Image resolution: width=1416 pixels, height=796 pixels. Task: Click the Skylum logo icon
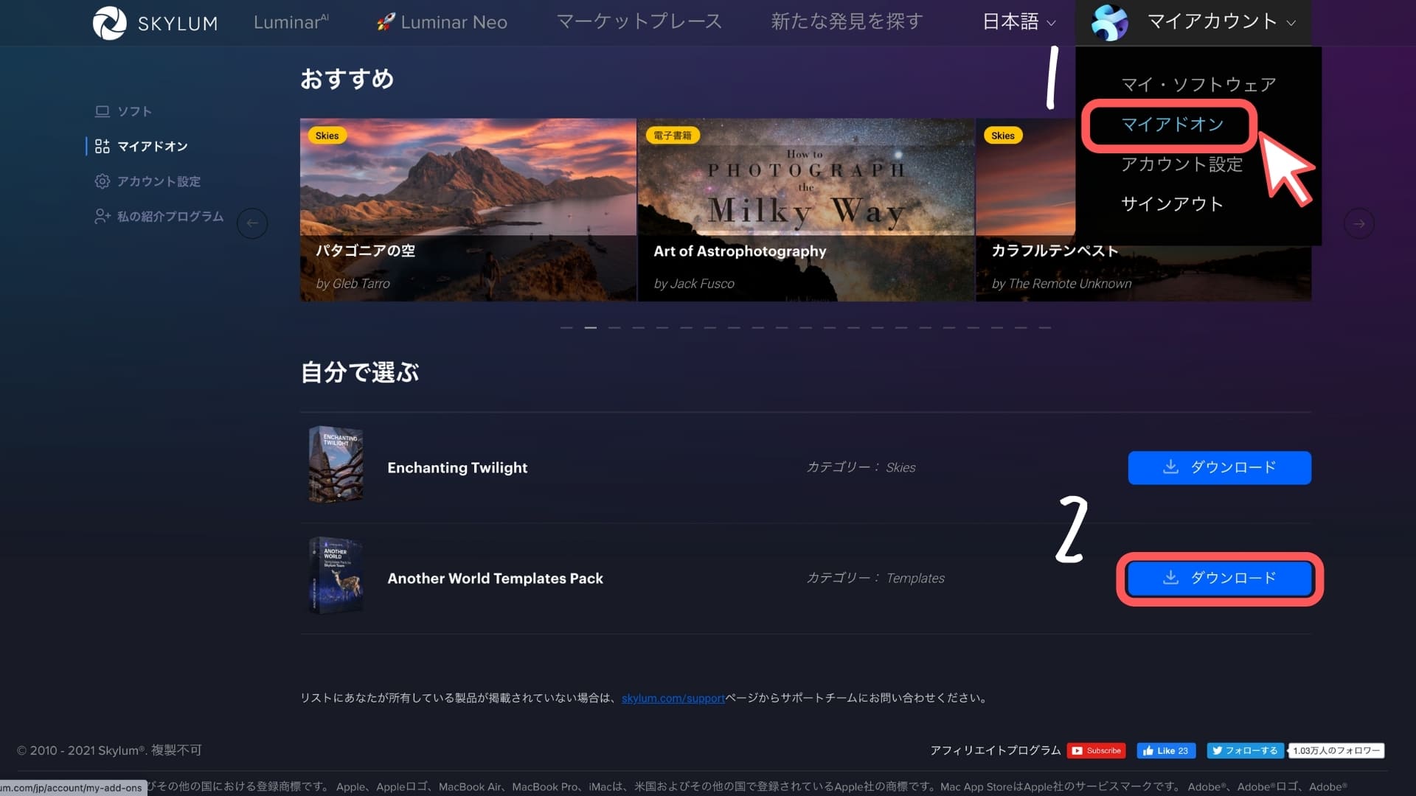click(x=110, y=23)
